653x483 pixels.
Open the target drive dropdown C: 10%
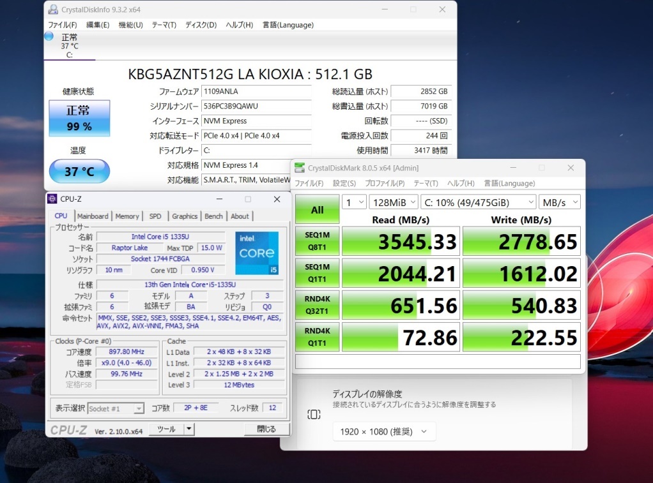(x=478, y=203)
